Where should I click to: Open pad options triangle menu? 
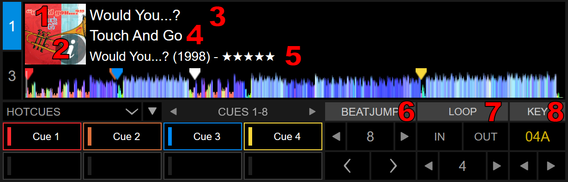pyautogui.click(x=152, y=112)
